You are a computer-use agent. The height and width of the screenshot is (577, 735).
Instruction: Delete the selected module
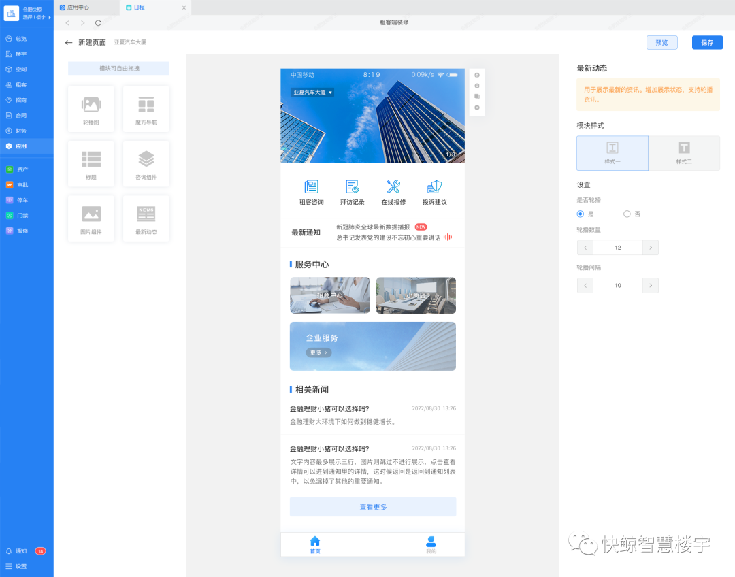[476, 108]
